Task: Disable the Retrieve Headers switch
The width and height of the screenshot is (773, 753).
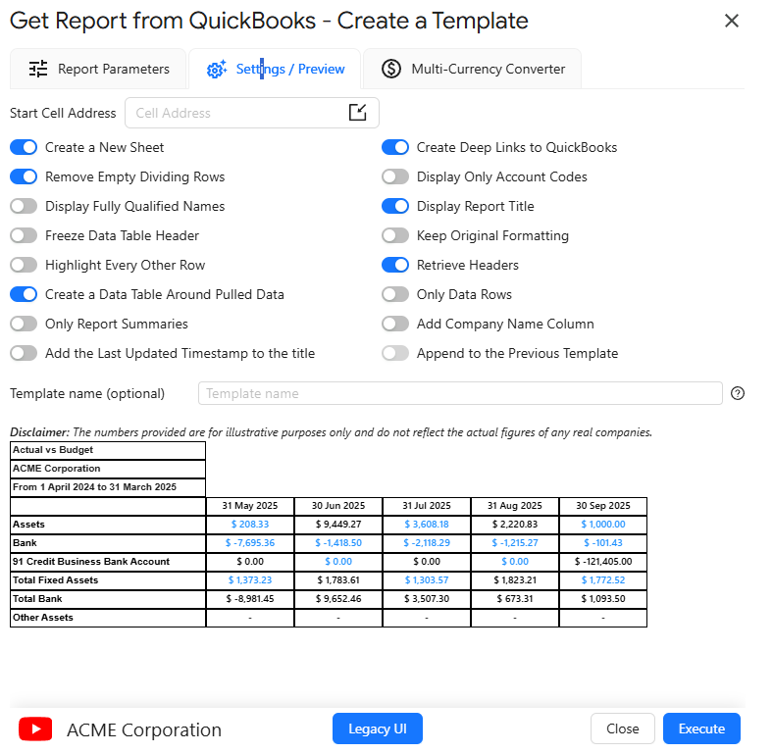Action: [x=395, y=265]
